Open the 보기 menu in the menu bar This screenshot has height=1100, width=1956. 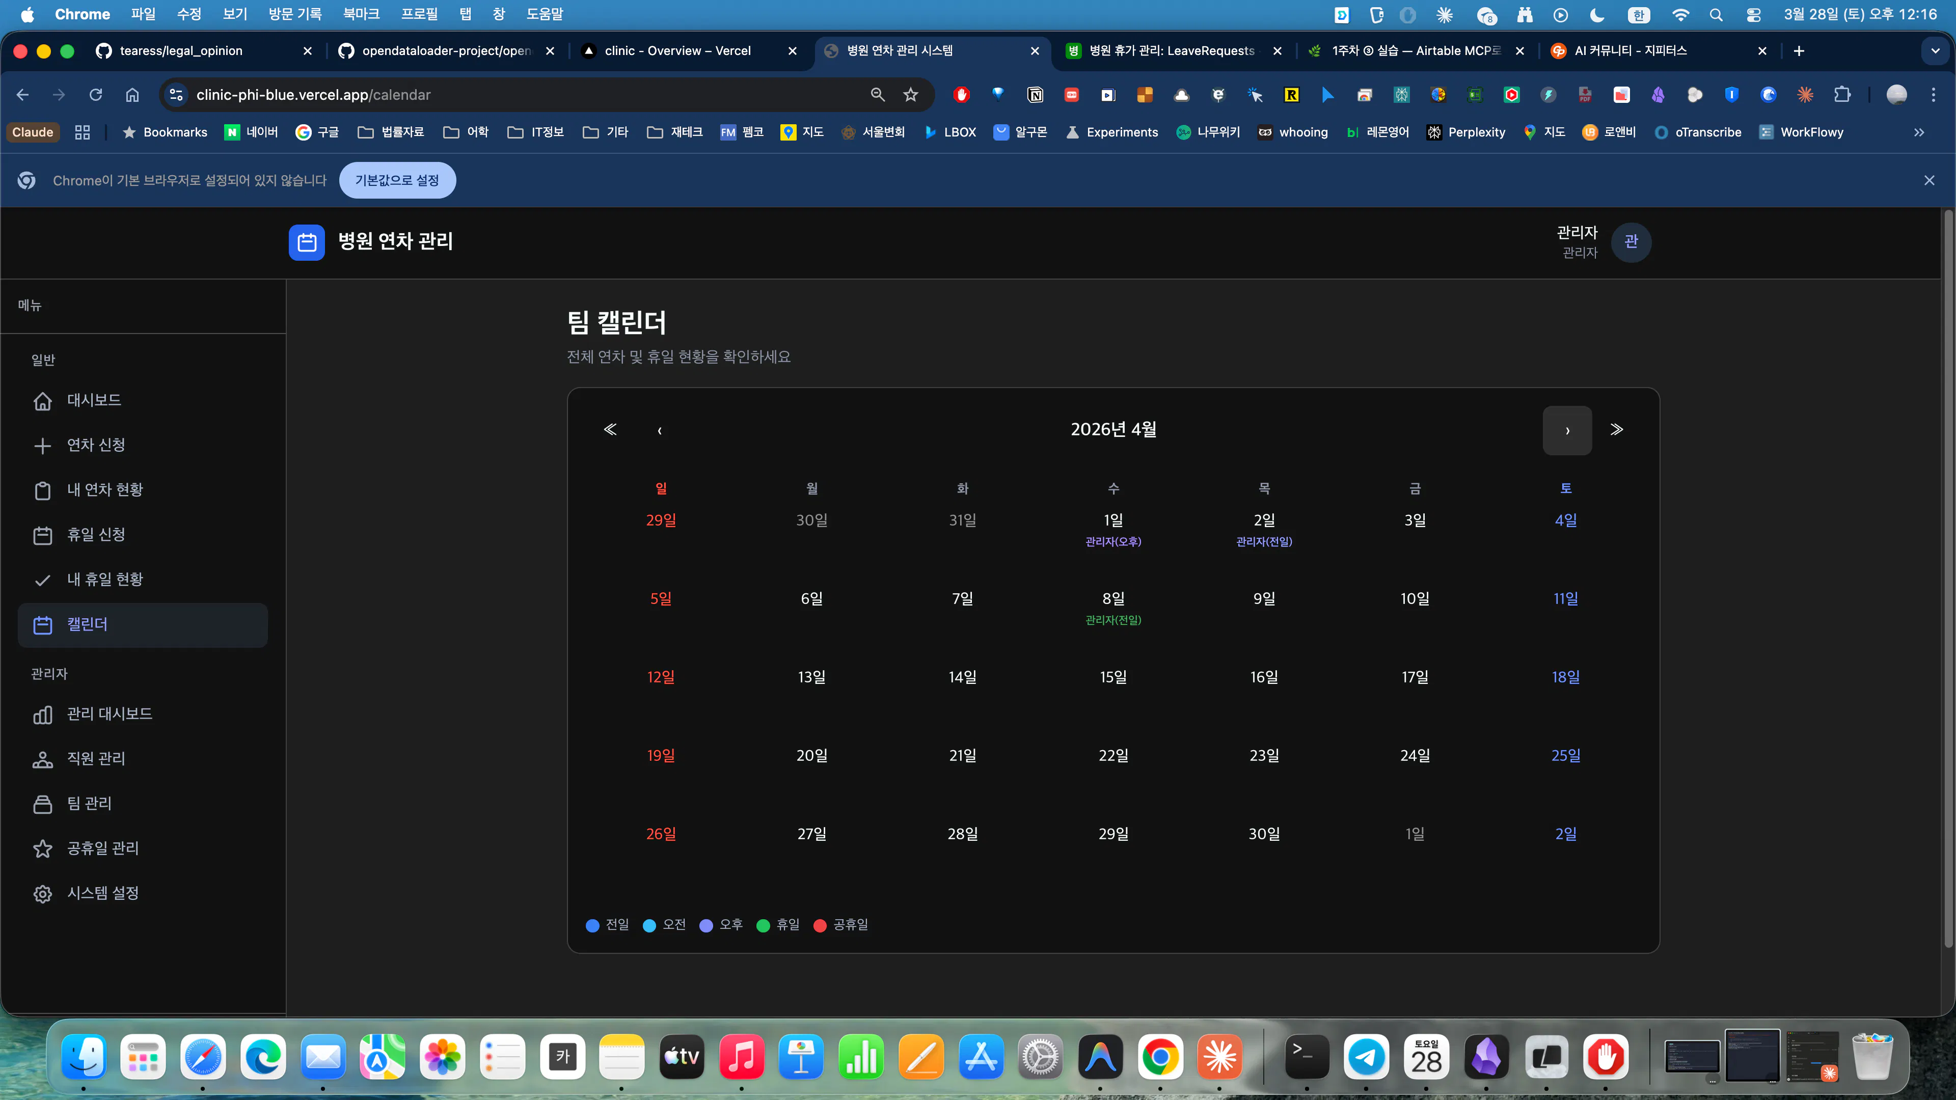[235, 14]
